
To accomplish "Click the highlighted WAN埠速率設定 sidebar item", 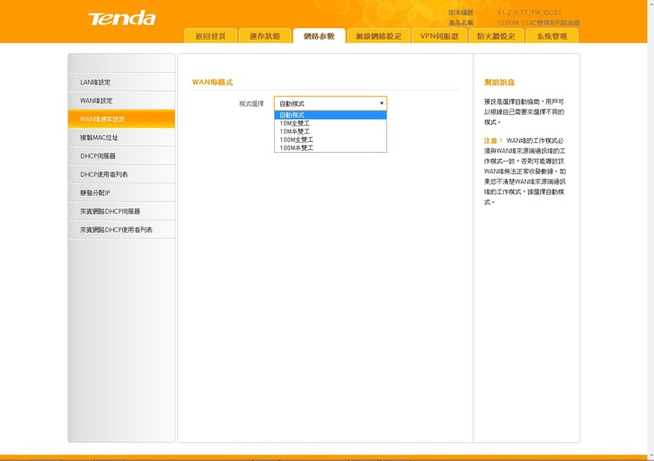I will pyautogui.click(x=121, y=119).
